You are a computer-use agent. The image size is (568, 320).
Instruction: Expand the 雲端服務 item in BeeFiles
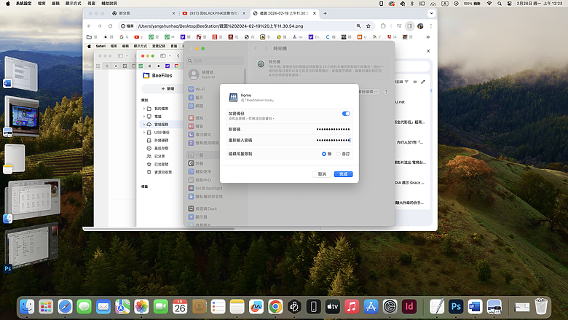143,125
